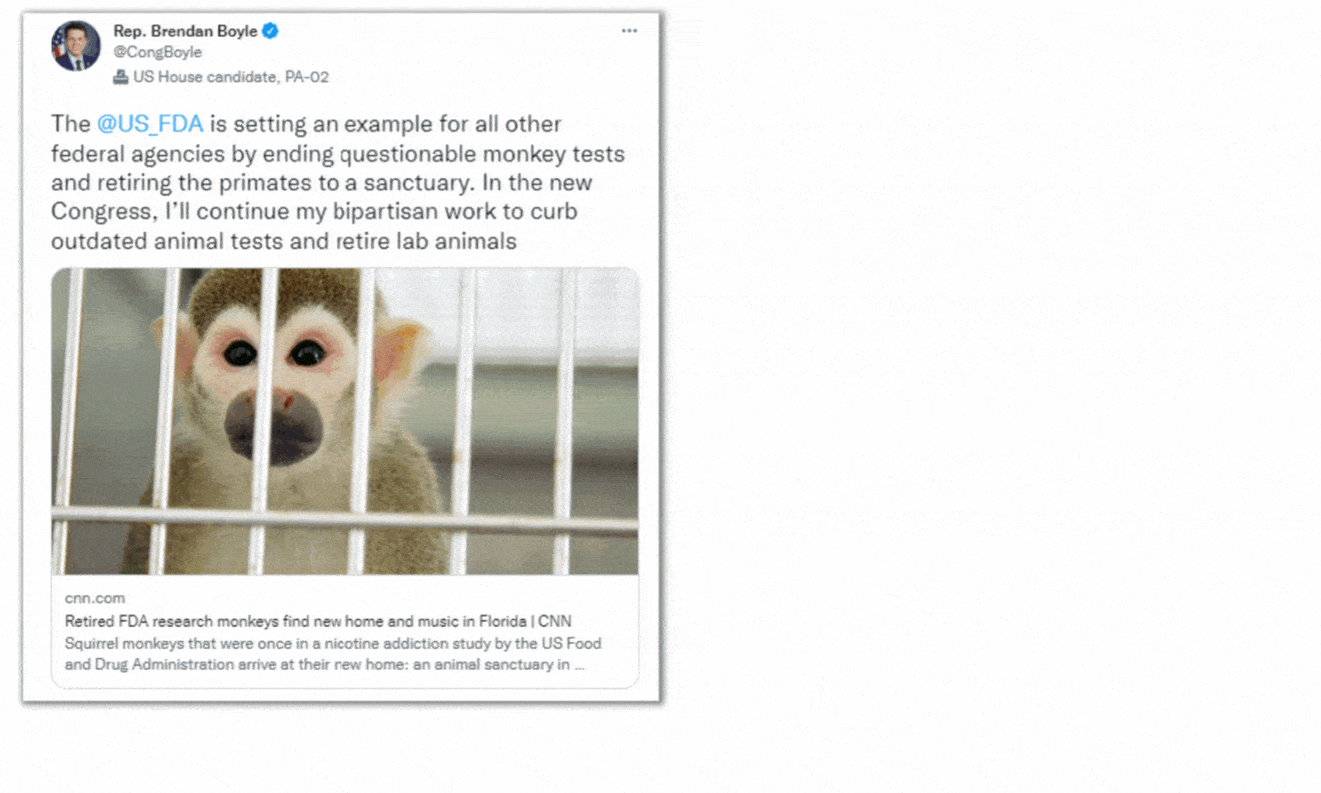Click the blue verified badge

[x=271, y=31]
